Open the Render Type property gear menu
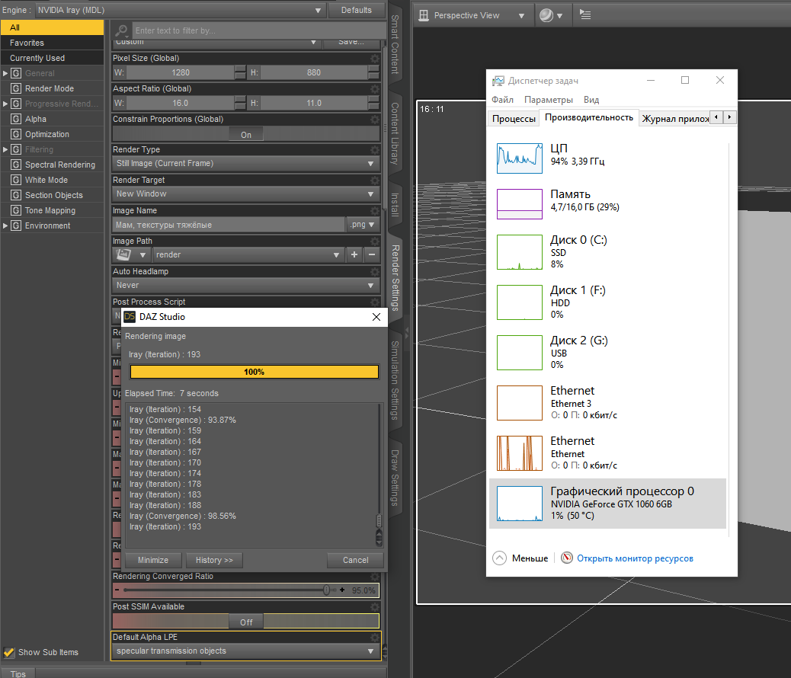Image resolution: width=791 pixels, height=678 pixels. (374, 150)
